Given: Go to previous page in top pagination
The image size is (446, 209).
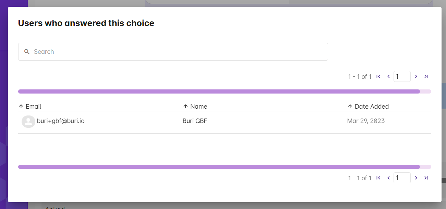Looking at the screenshot, I should (x=388, y=76).
